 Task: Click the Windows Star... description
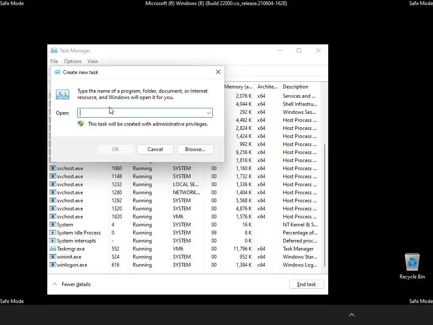[300, 257]
